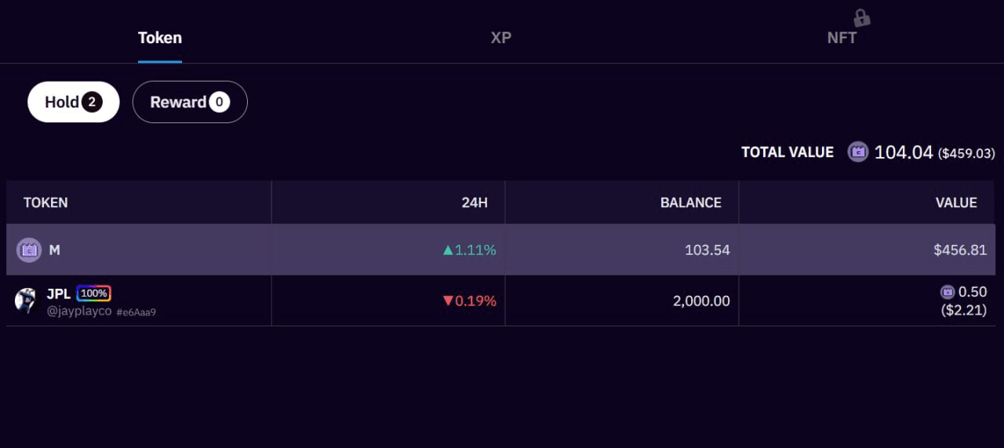Click the small coin icon beside 0.50
Image resolution: width=1004 pixels, height=448 pixels.
pyautogui.click(x=948, y=292)
